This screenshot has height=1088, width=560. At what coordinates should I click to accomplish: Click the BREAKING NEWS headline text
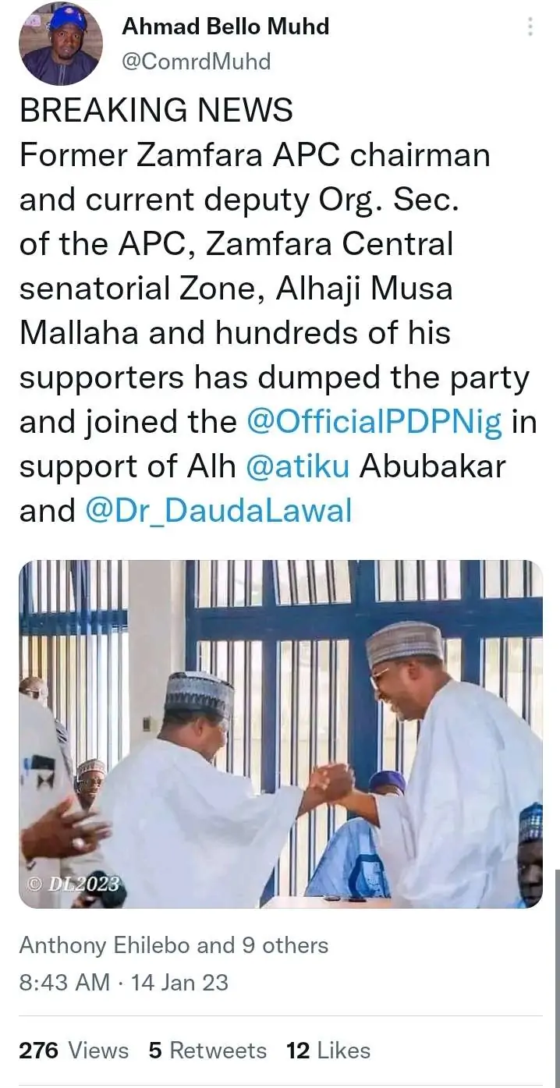pos(156,110)
